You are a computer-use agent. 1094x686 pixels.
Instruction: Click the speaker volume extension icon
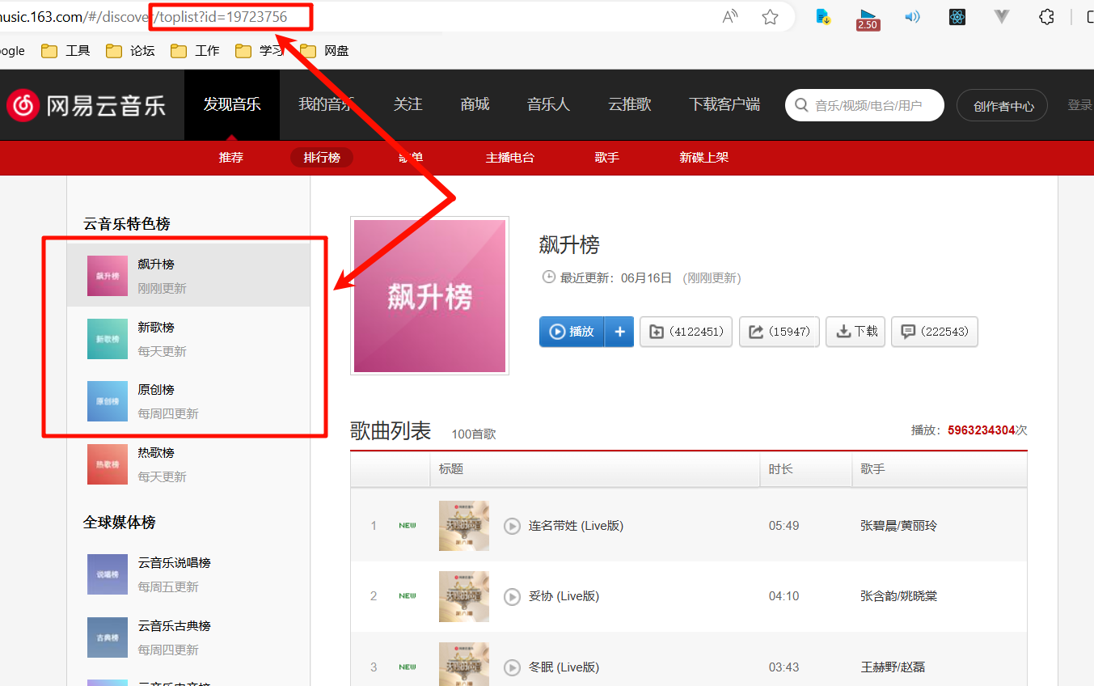(x=912, y=17)
